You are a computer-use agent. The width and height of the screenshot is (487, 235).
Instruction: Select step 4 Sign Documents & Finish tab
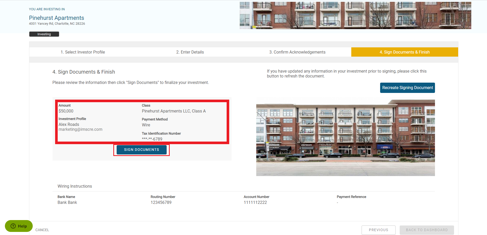pyautogui.click(x=405, y=52)
